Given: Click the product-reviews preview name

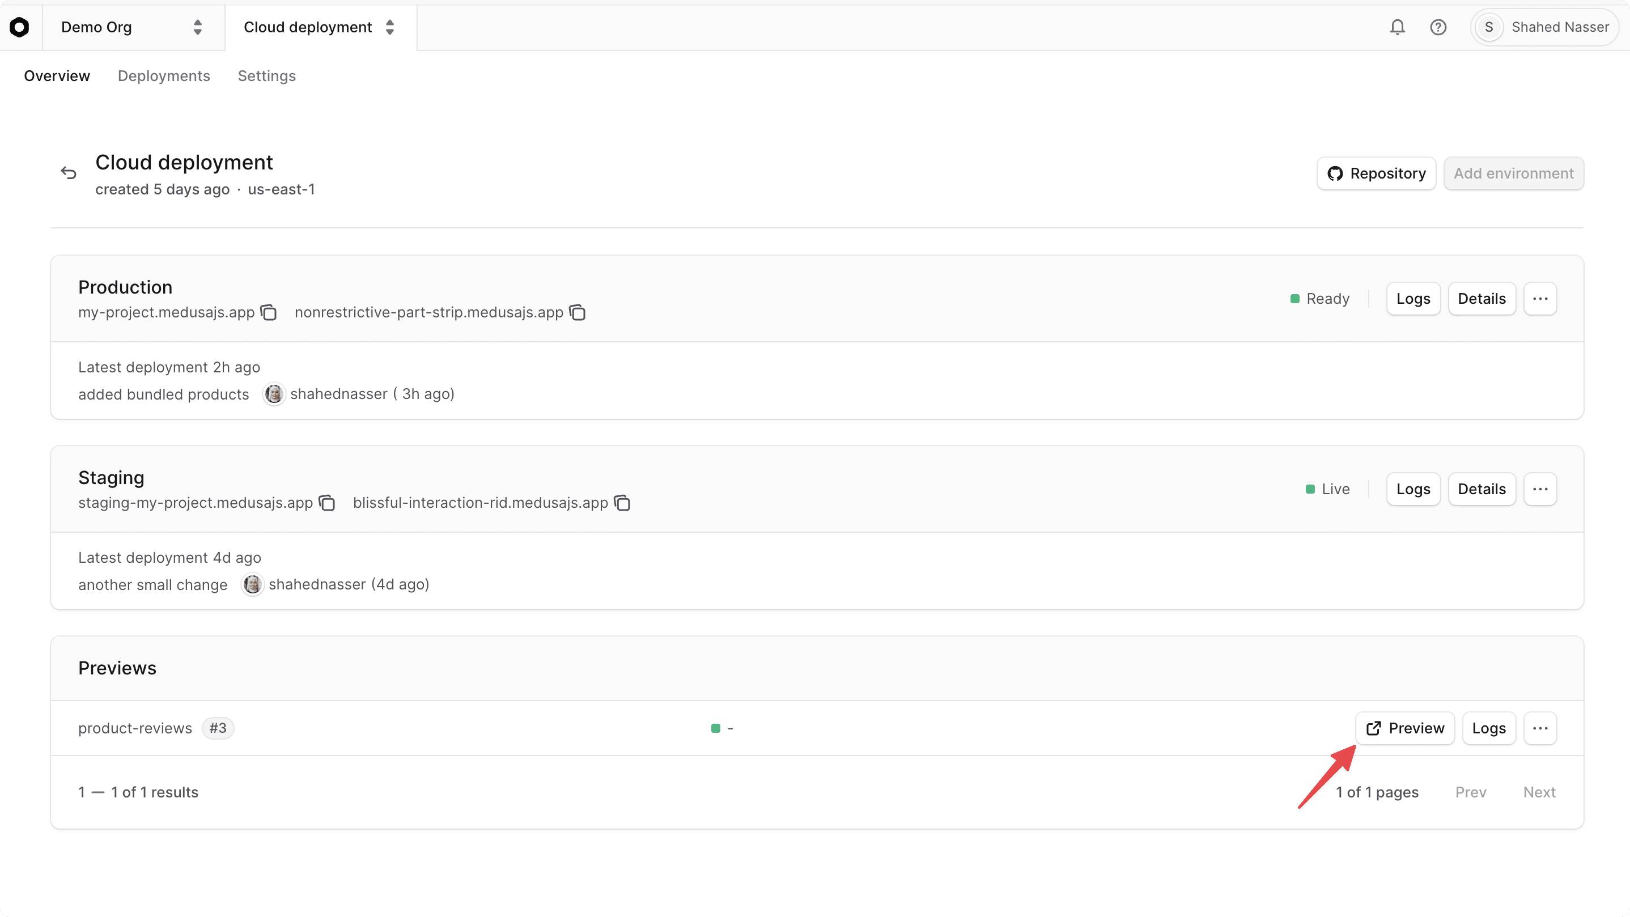Looking at the screenshot, I should pos(135,728).
